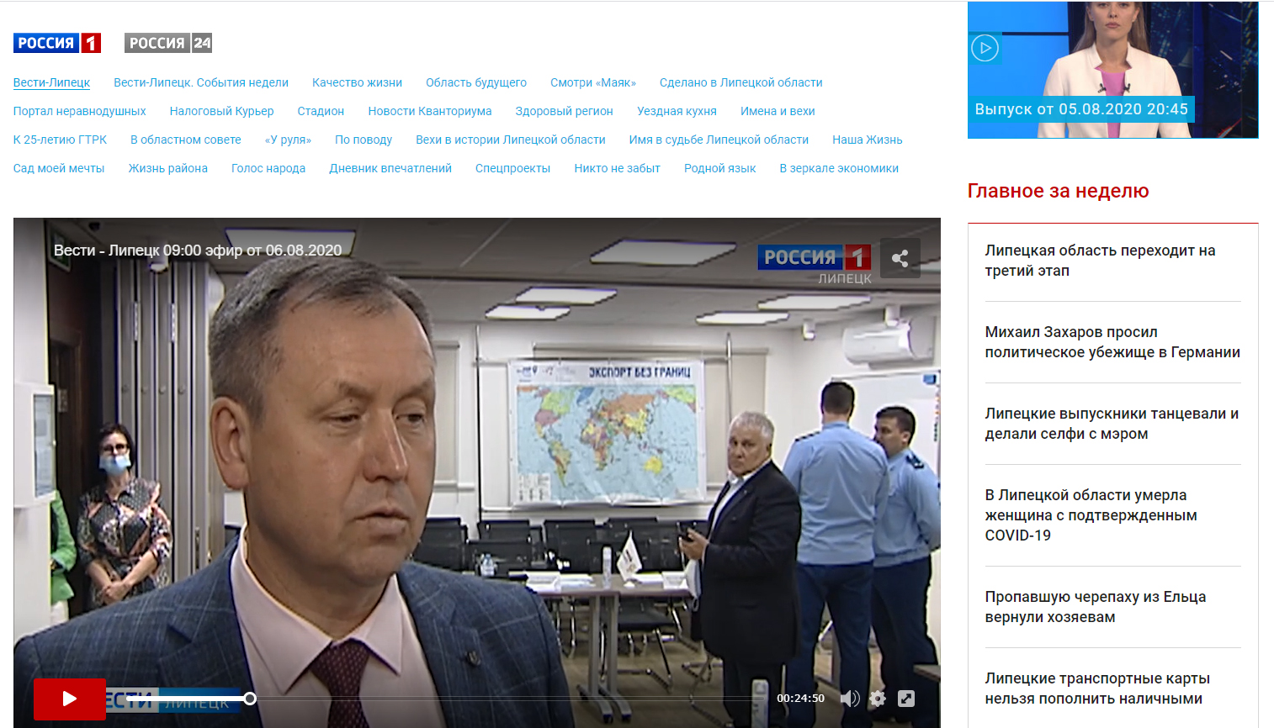Open Родной язык link
Screen dimensions: 1274x728
coord(719,168)
